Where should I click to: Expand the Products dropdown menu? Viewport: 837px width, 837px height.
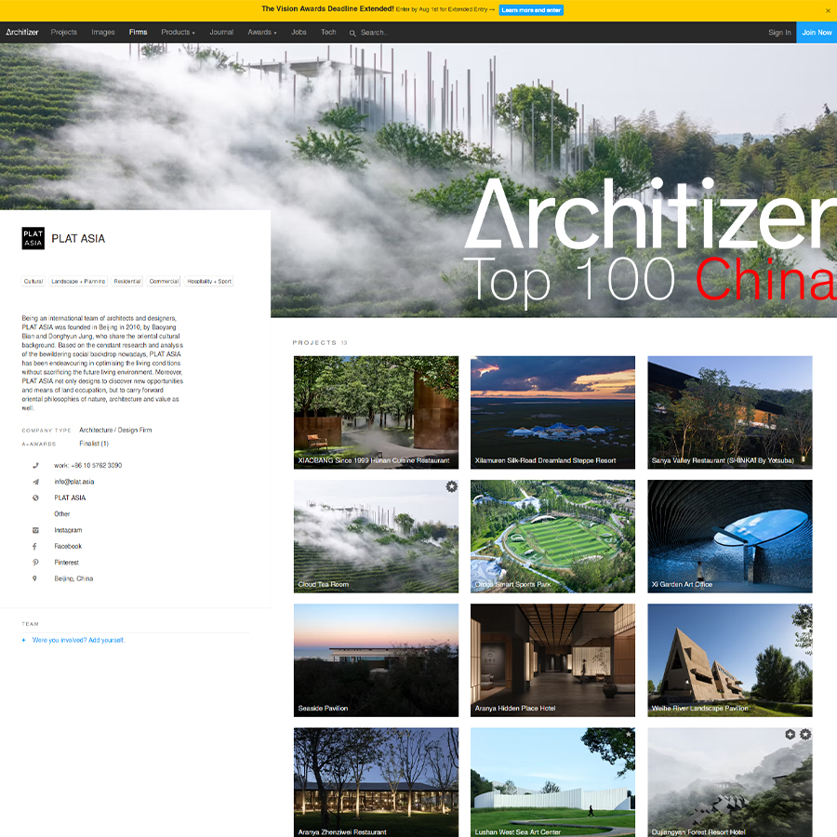(178, 33)
